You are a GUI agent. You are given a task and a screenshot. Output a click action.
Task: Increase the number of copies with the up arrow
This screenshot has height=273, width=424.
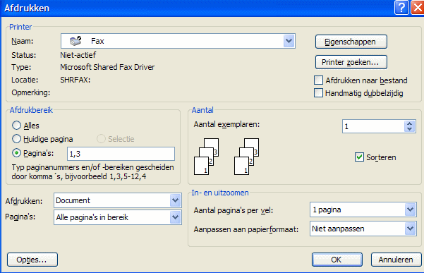[x=409, y=123]
